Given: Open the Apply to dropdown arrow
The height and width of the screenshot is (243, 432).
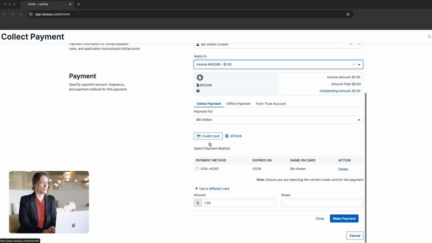Looking at the screenshot, I should tap(359, 64).
